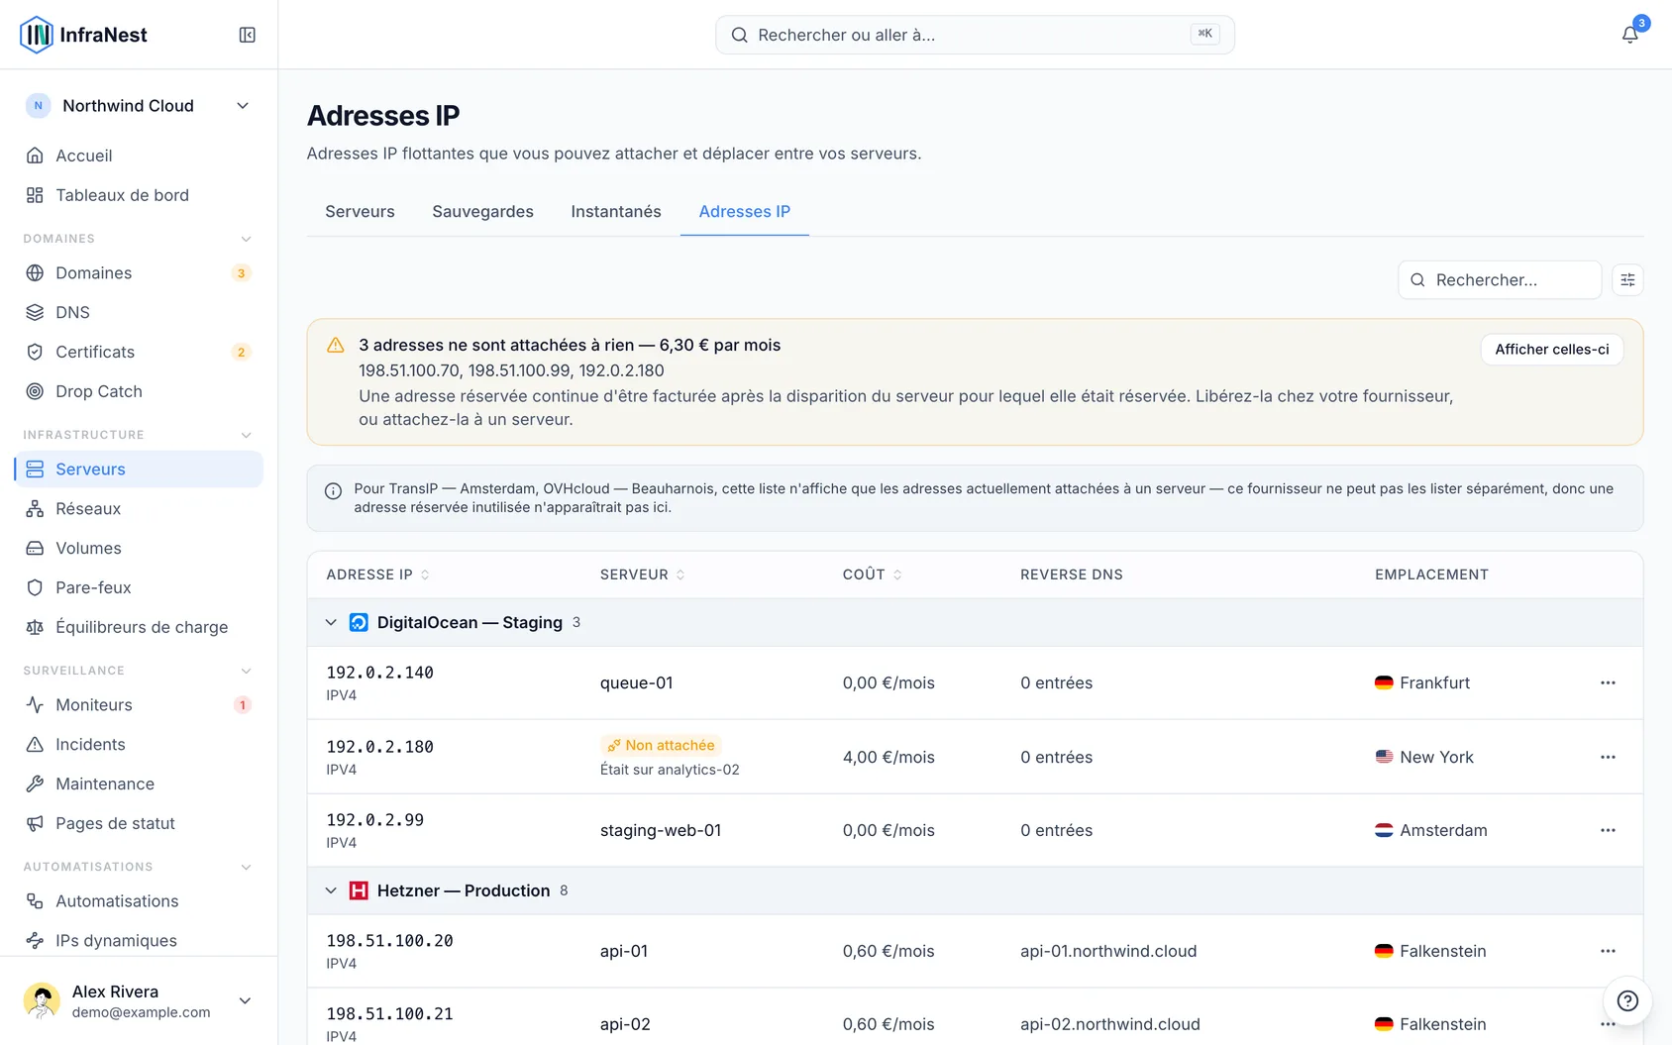
Task: Sort by SERVEUR column
Action: pos(643,575)
